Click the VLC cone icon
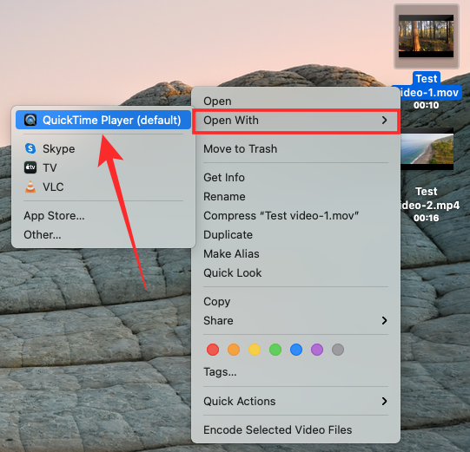The image size is (470, 452). [30, 187]
